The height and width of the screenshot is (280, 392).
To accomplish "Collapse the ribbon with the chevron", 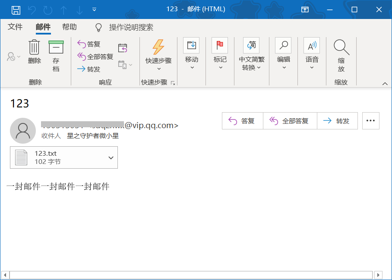I will coord(386,83).
